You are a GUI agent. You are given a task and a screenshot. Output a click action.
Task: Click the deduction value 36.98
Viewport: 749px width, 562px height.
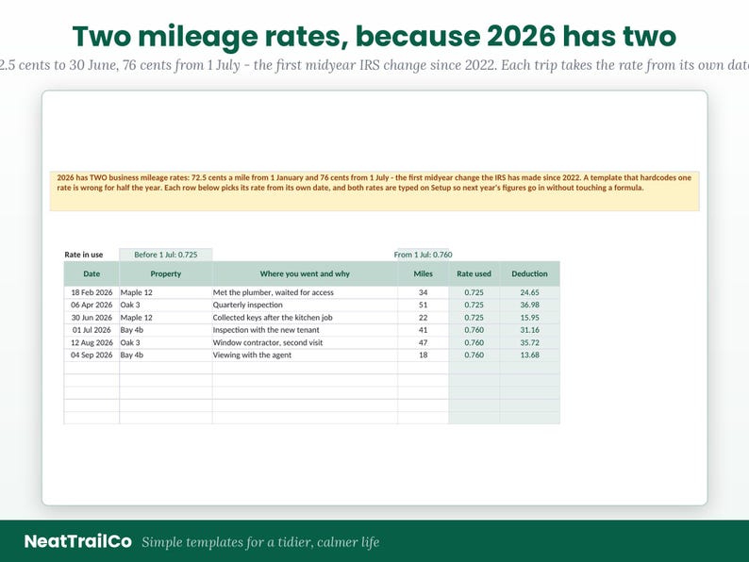530,305
